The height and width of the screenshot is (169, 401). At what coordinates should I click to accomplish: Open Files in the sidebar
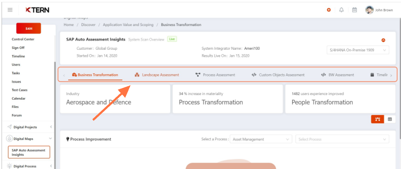click(x=15, y=107)
